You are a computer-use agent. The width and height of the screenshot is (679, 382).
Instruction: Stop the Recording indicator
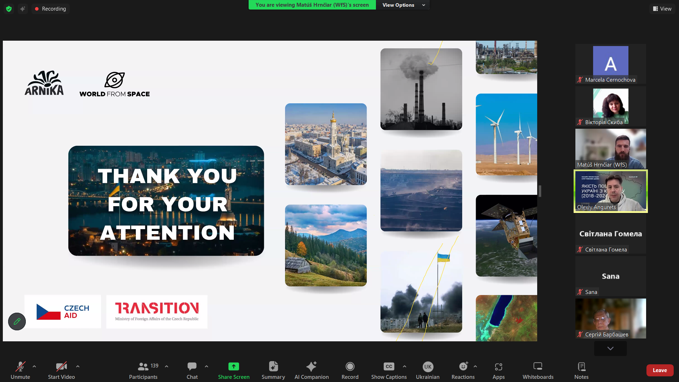coord(50,8)
